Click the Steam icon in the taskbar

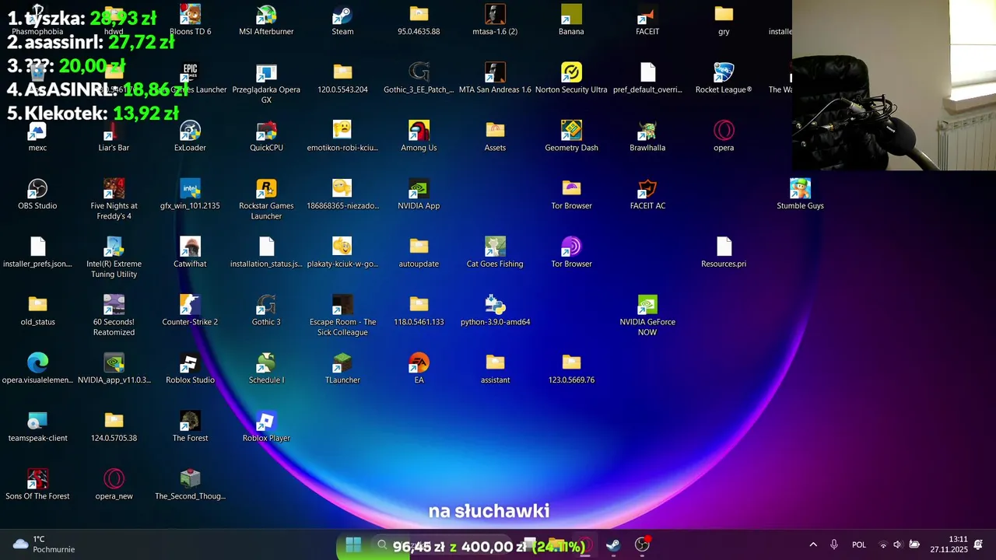click(x=613, y=545)
